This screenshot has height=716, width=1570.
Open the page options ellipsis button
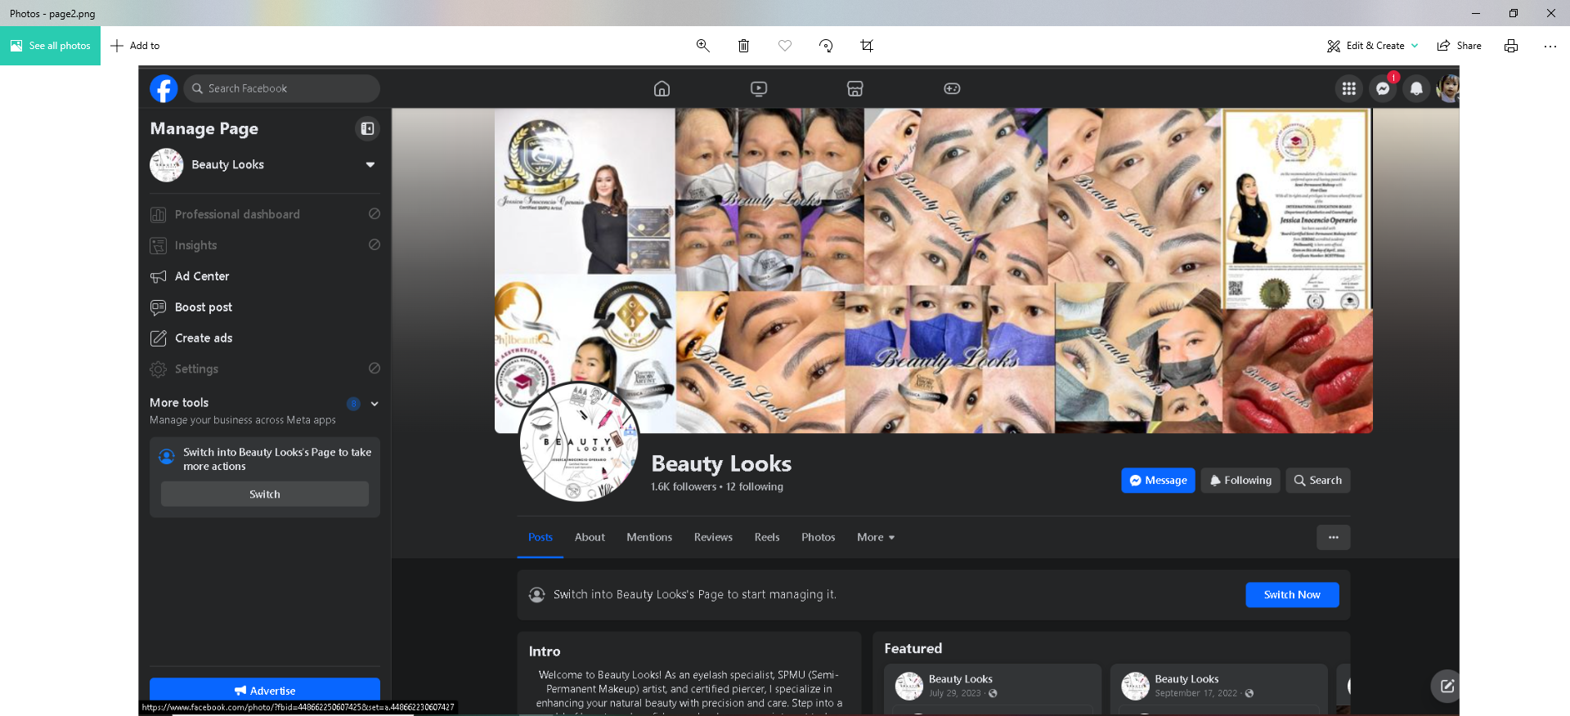point(1334,537)
